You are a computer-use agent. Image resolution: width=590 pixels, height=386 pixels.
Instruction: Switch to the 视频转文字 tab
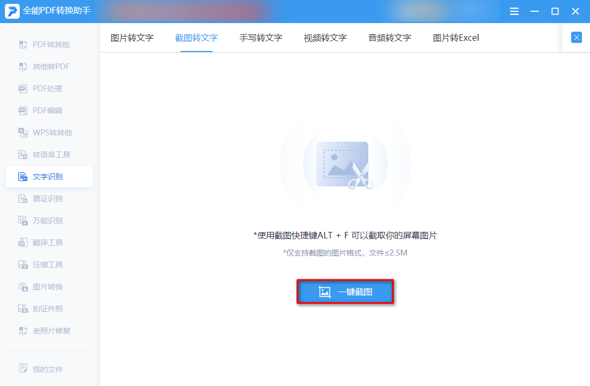[325, 38]
